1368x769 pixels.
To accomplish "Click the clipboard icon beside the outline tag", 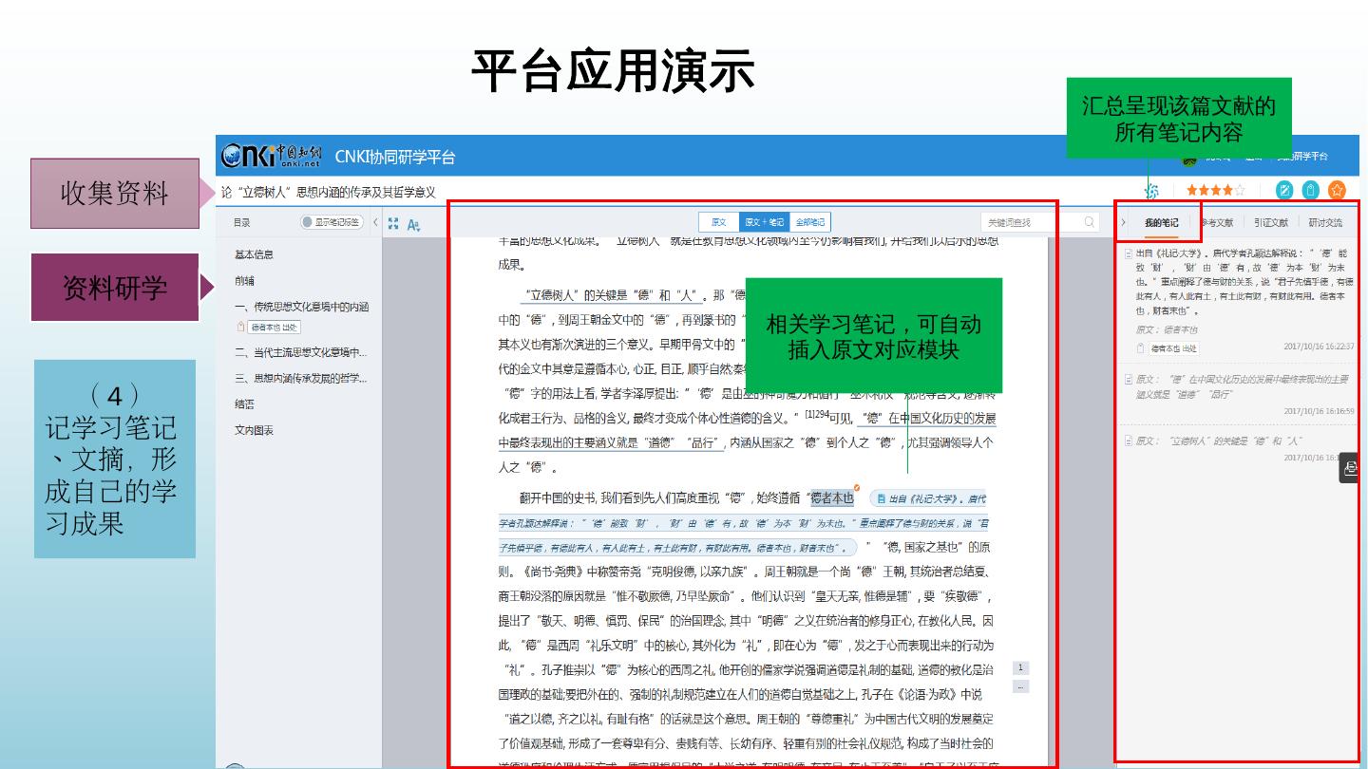I will pyautogui.click(x=240, y=327).
